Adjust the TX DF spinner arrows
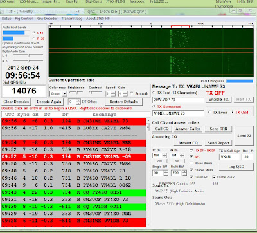Screen dimensions: 257x233 (x=164, y=156)
